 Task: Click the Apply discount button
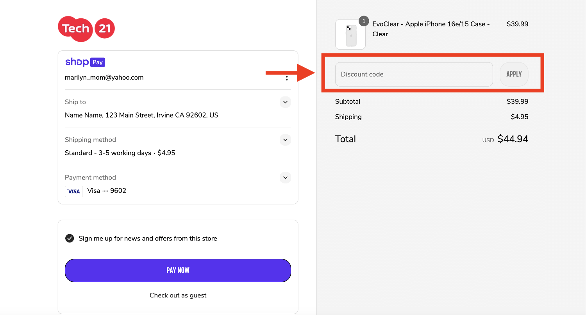(514, 74)
